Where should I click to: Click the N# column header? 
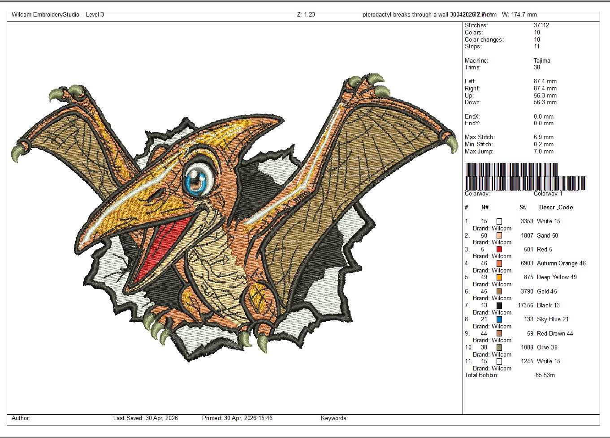pos(485,208)
